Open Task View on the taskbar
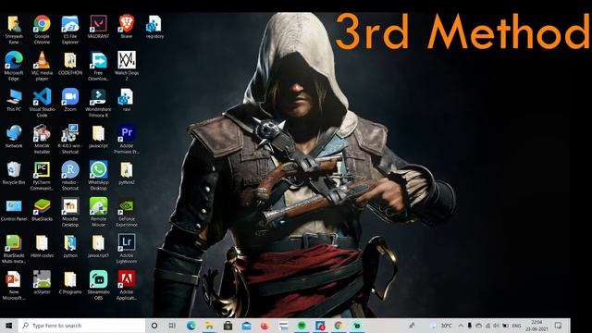Viewport: 592px width, 333px height. pos(172,326)
